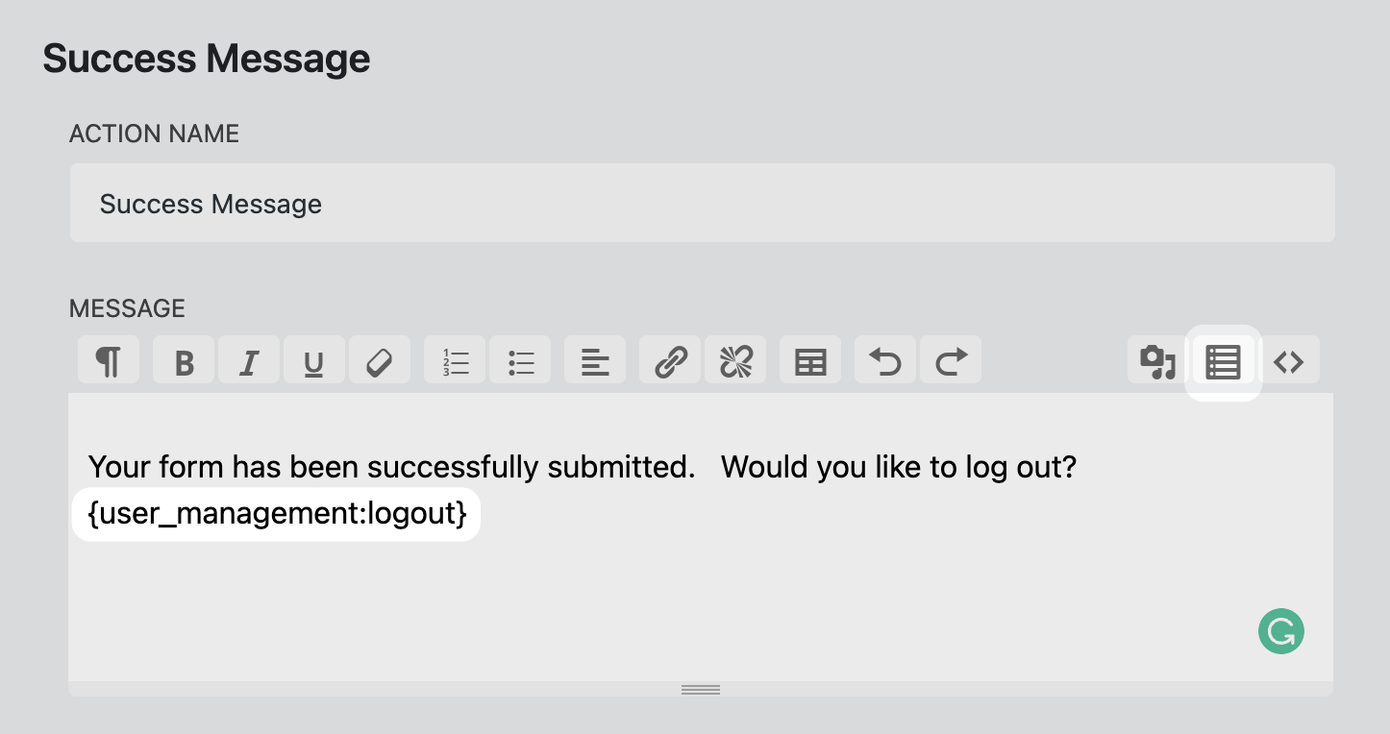Undo the last edit
1390x734 pixels.
click(885, 361)
